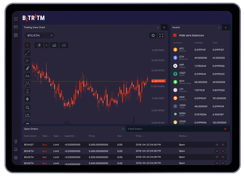Image resolution: width=244 pixels, height=176 pixels.
Task: Select the brush drawing tool
Action: point(27,68)
